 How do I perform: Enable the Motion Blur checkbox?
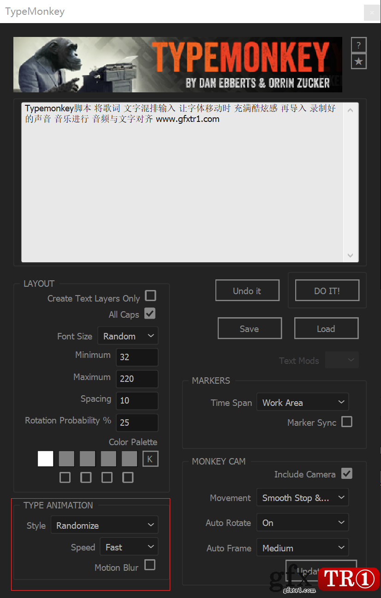point(150,565)
